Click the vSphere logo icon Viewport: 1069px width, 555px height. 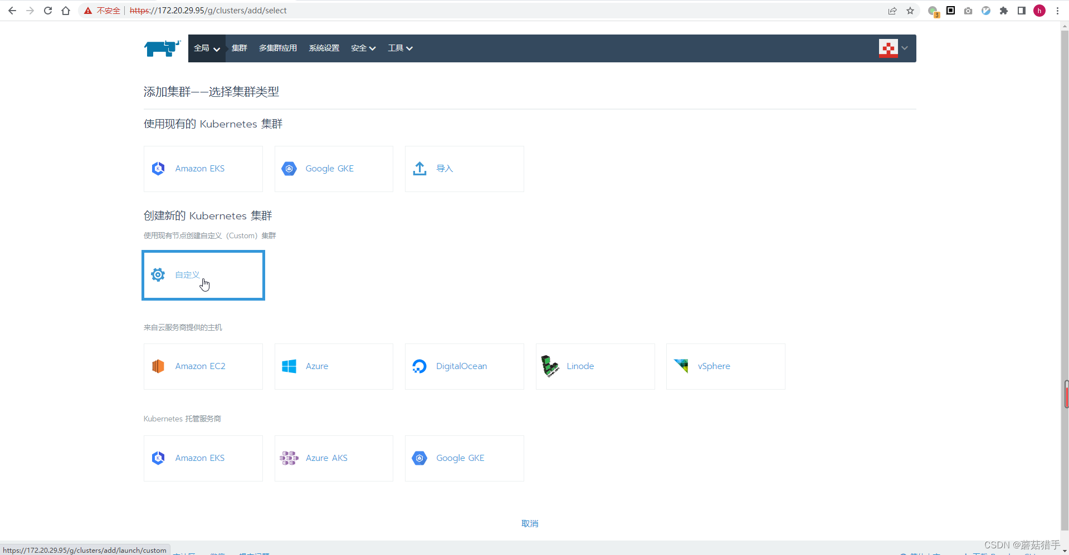coord(681,366)
